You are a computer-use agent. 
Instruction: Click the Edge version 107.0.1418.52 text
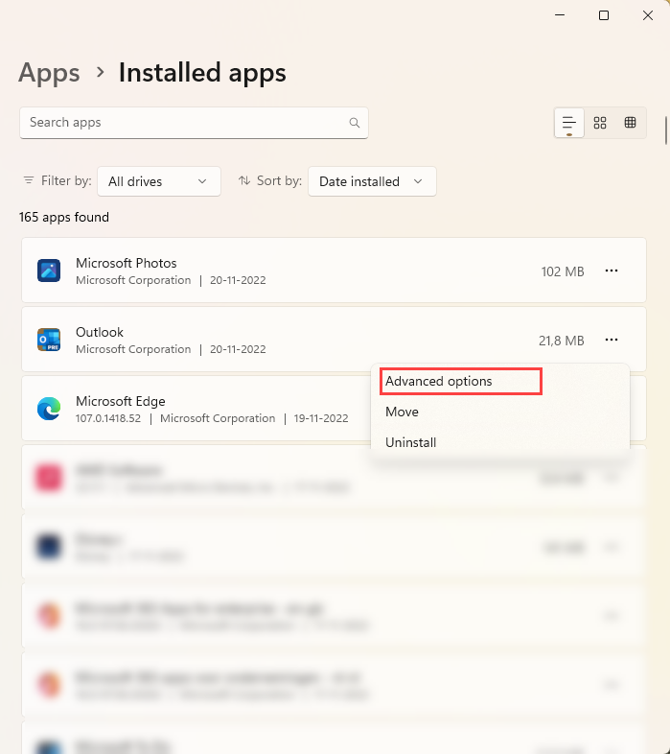[x=108, y=418]
